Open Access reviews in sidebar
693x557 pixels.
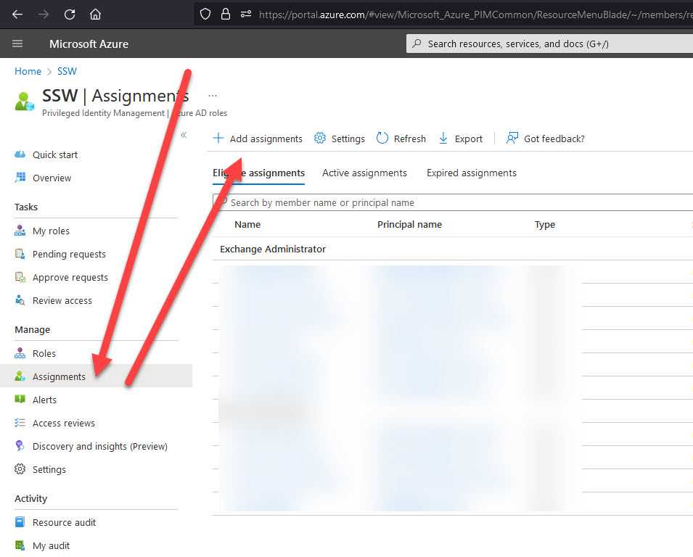[63, 423]
